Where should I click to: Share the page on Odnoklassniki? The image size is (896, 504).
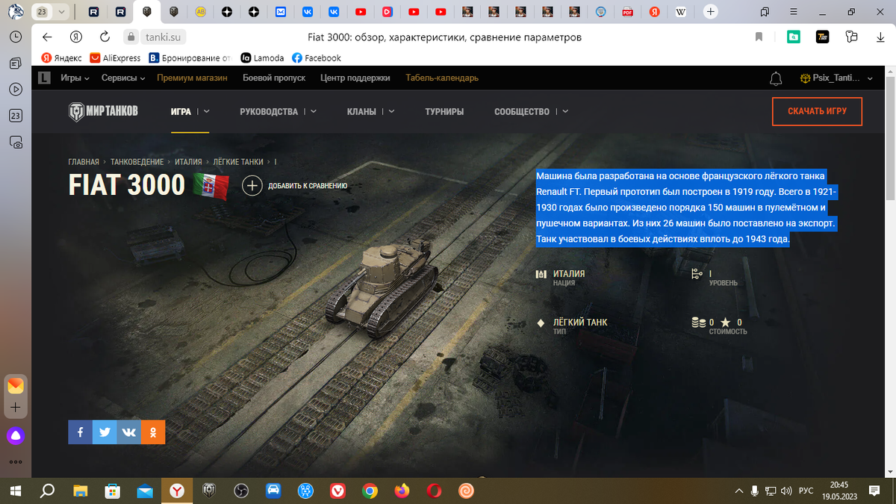[153, 432]
